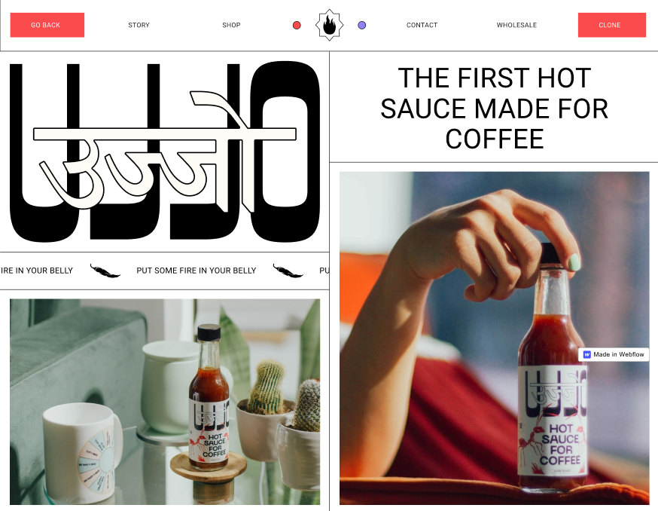Click the Made in Webflow badge

tap(614, 354)
